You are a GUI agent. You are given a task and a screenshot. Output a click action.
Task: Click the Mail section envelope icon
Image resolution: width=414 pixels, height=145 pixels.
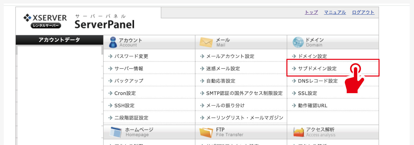pos(206,42)
